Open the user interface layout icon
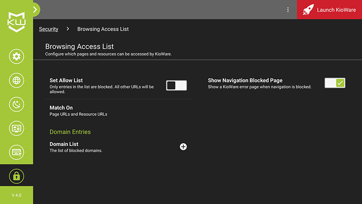362x204 pixels. tap(16, 128)
